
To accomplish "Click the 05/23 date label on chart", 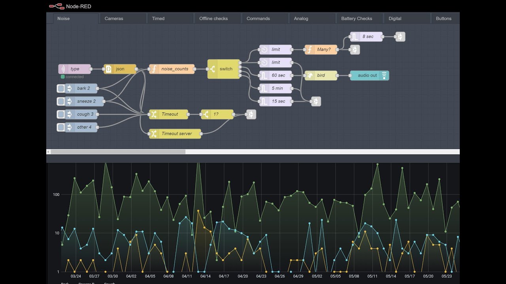I will tap(447, 277).
